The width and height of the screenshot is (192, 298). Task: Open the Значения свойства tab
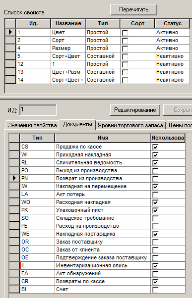[32, 125]
